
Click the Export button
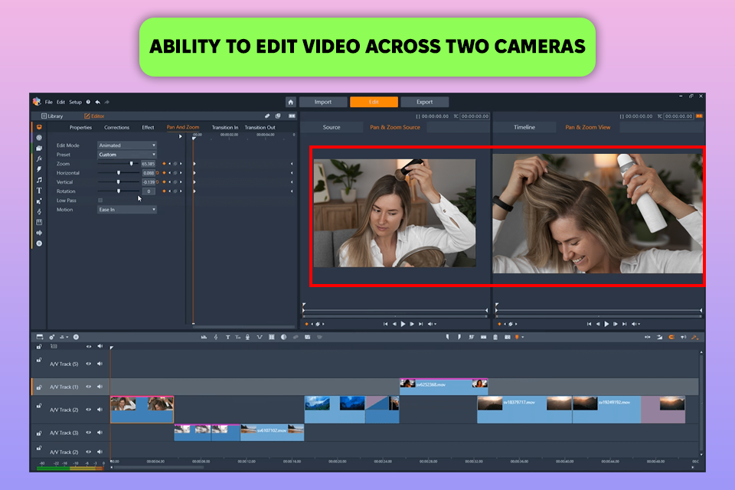click(x=424, y=102)
